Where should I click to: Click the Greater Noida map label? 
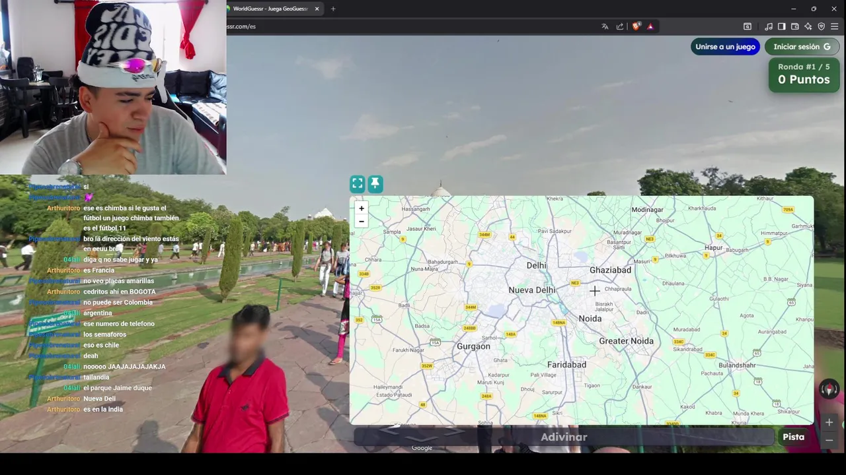[x=626, y=341]
